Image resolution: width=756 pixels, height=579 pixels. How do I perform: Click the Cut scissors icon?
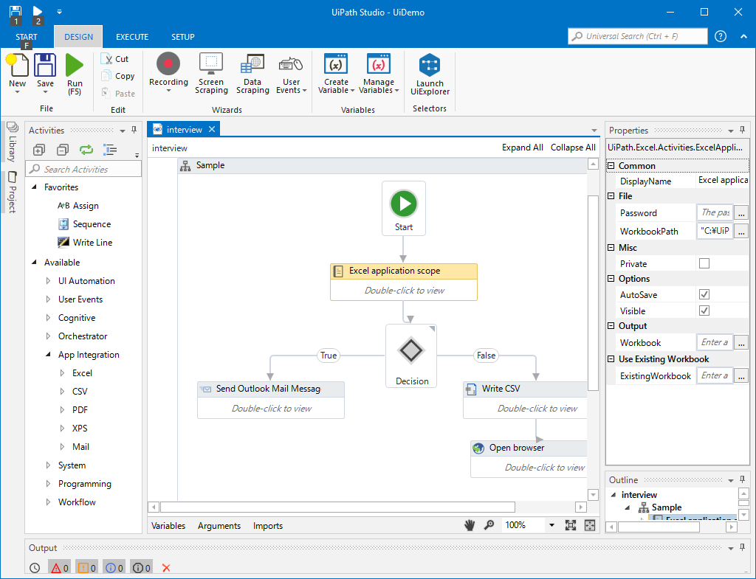106,59
